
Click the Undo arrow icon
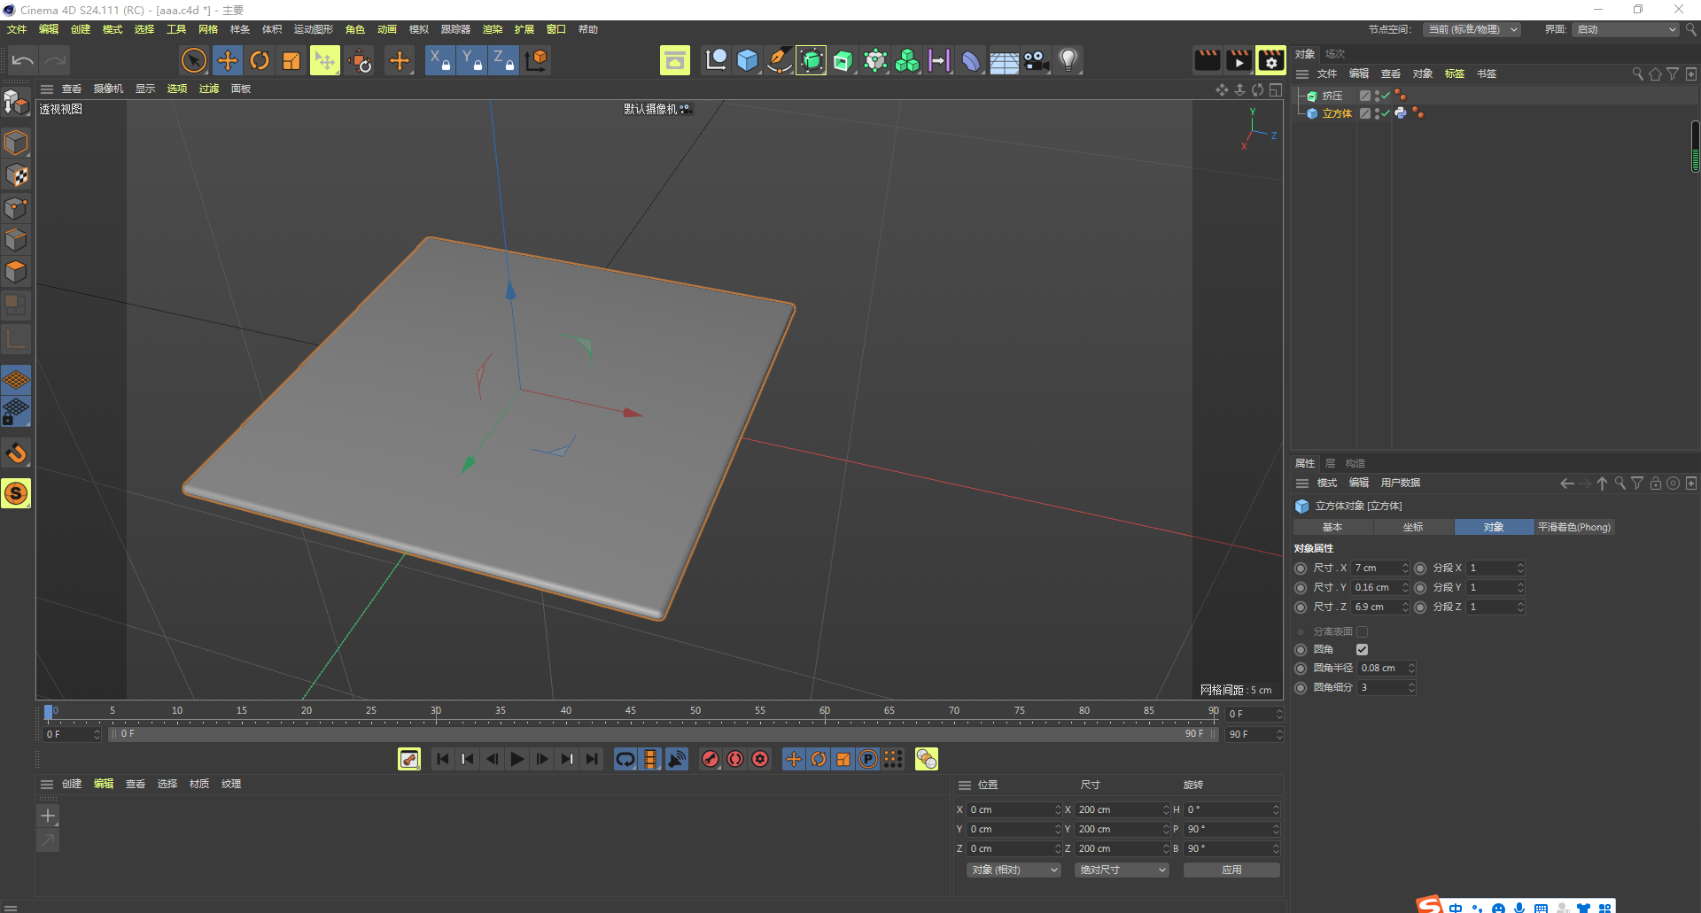click(x=22, y=59)
